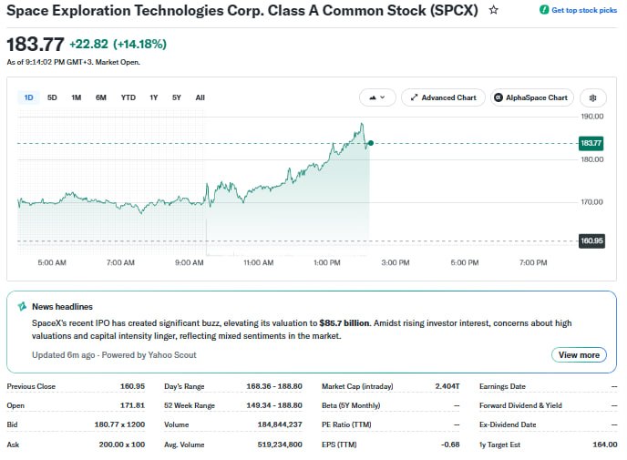Select the 1D time range tab
The height and width of the screenshot is (460, 627).
coord(28,97)
